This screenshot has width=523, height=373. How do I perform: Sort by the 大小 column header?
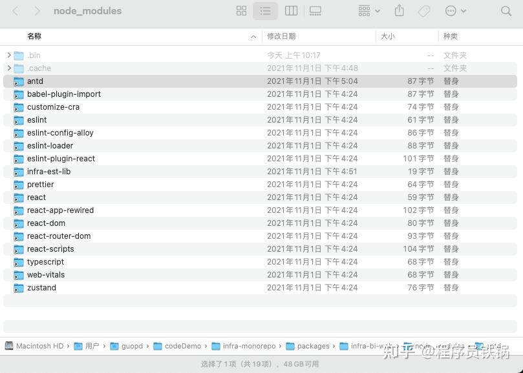point(388,36)
